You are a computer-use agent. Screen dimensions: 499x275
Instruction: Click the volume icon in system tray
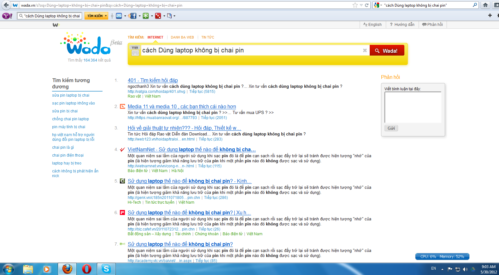(x=465, y=269)
